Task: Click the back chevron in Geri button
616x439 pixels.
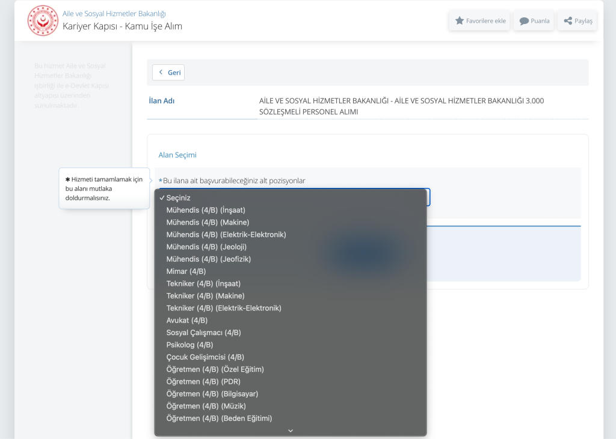Action: tap(161, 73)
